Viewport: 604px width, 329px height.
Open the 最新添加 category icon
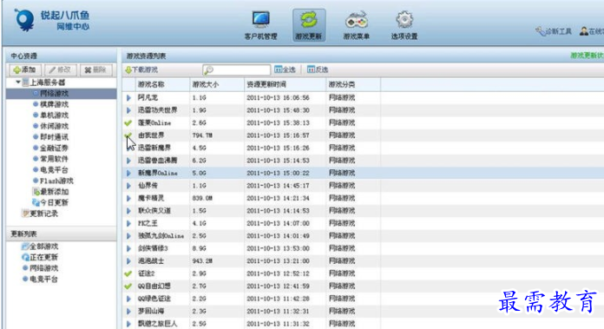(36, 192)
